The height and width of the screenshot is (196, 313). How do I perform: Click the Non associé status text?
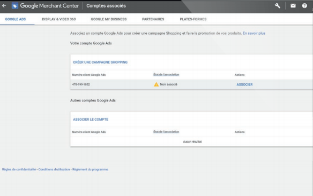(169, 84)
